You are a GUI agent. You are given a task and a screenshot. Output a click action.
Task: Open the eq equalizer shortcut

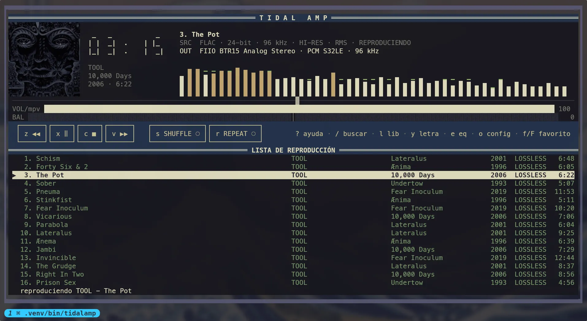(459, 134)
